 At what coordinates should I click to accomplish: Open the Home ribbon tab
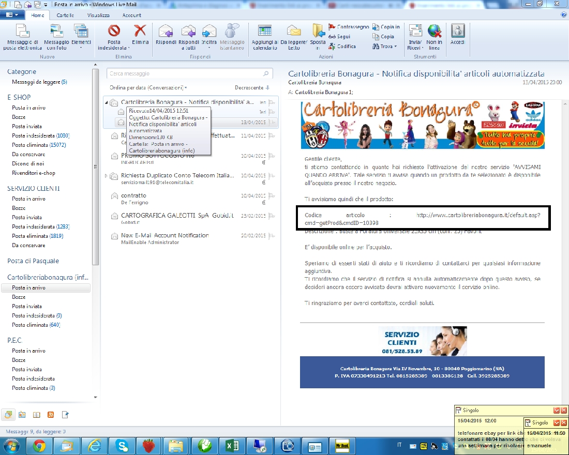click(38, 15)
